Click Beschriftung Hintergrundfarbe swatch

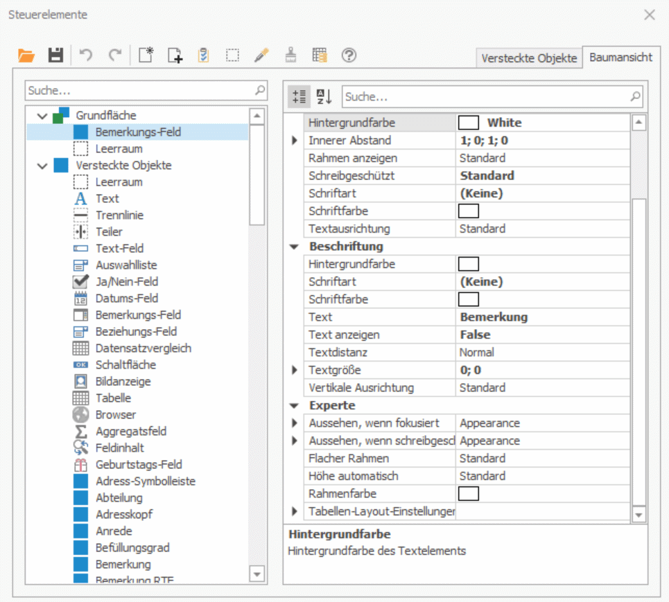(x=469, y=264)
